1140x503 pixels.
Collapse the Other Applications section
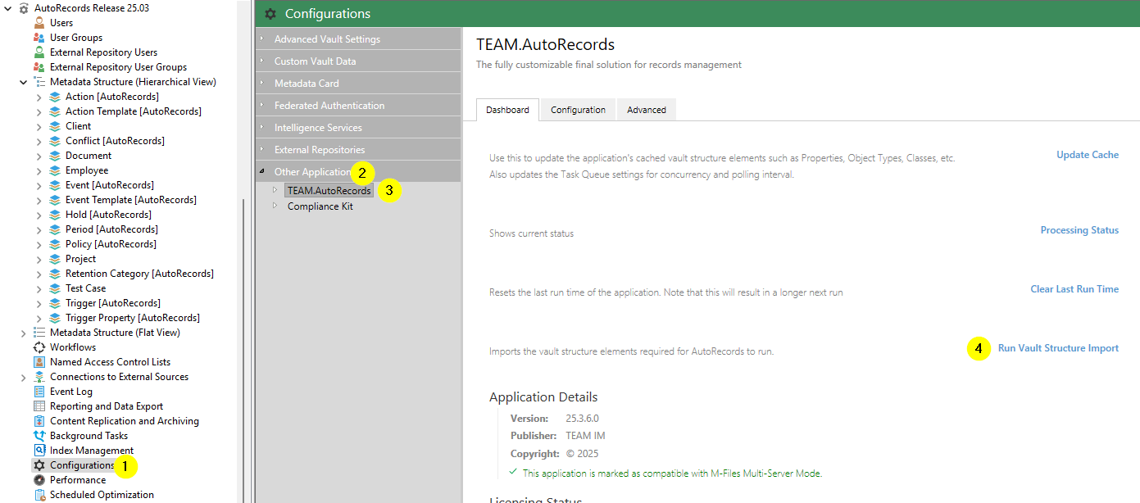coord(262,171)
